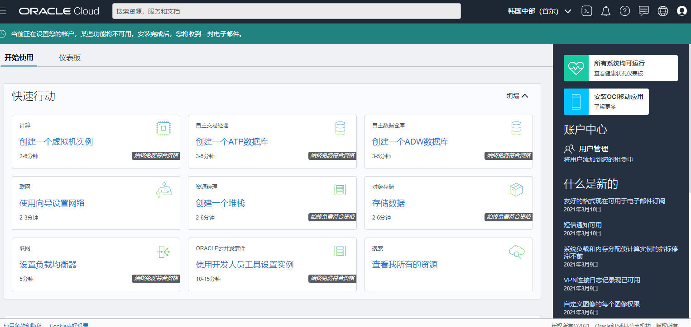Image resolution: width=691 pixels, height=327 pixels.
Task: Click the Resource Manager stack icon
Action: pyautogui.click(x=340, y=190)
